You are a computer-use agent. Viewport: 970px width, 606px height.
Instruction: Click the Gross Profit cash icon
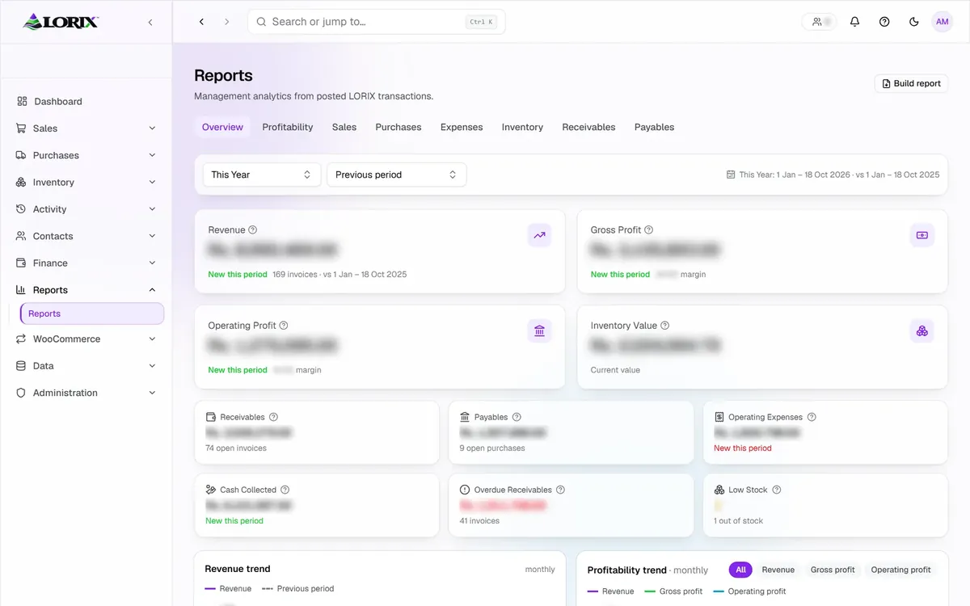coord(922,236)
